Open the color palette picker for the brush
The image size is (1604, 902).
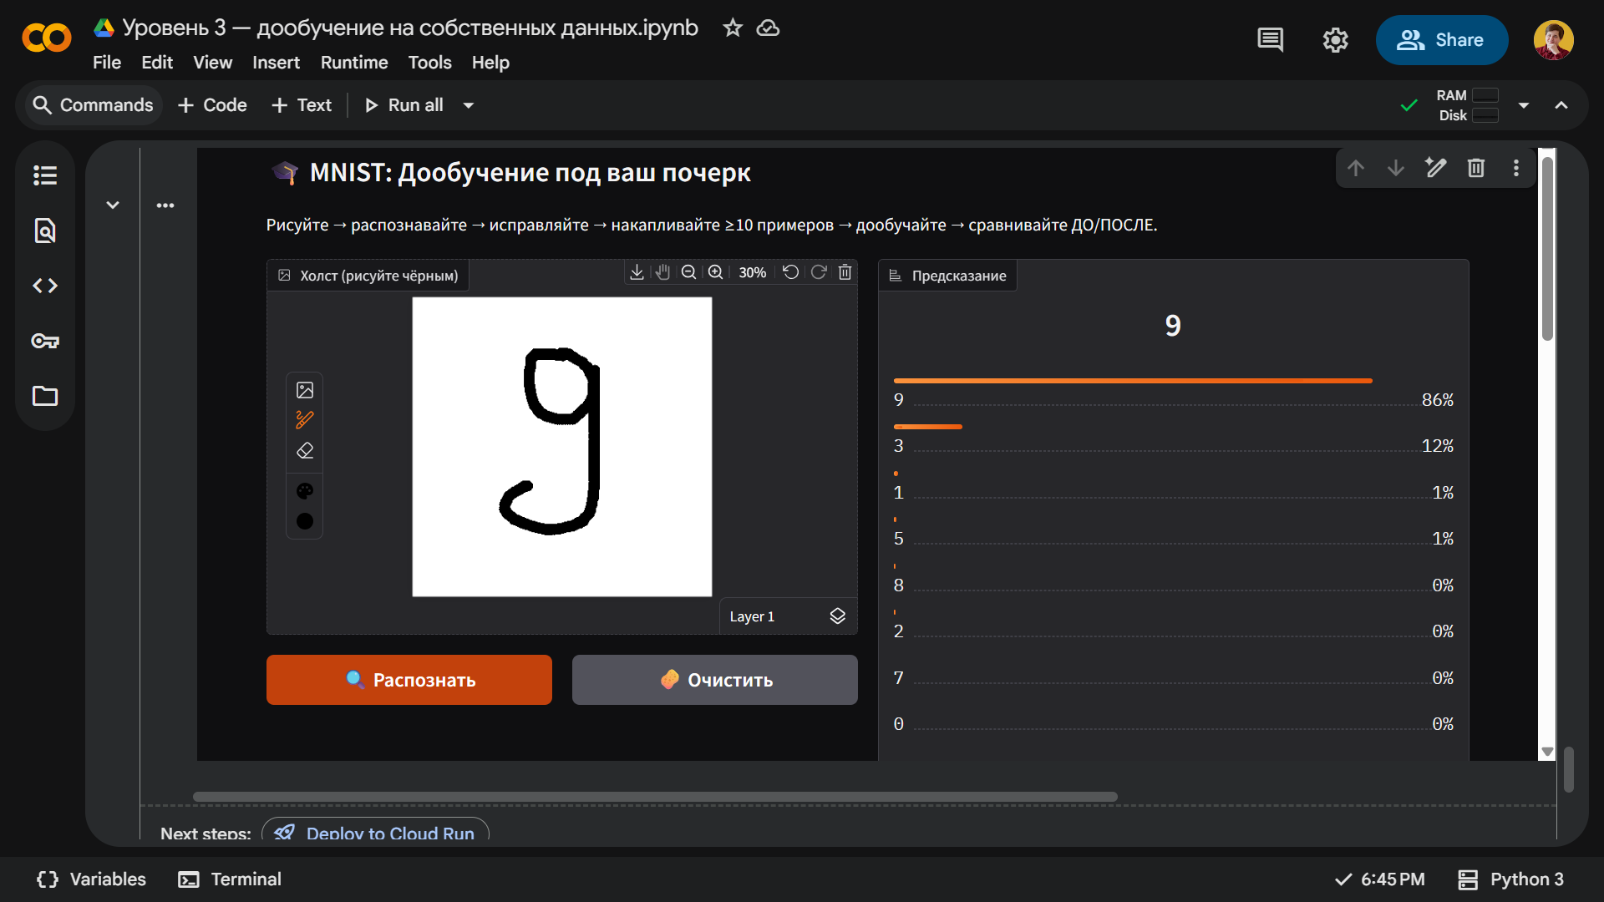[304, 491]
